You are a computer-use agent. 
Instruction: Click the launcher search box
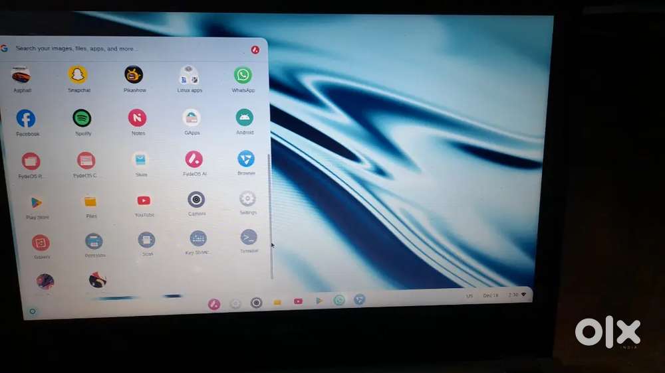point(126,48)
